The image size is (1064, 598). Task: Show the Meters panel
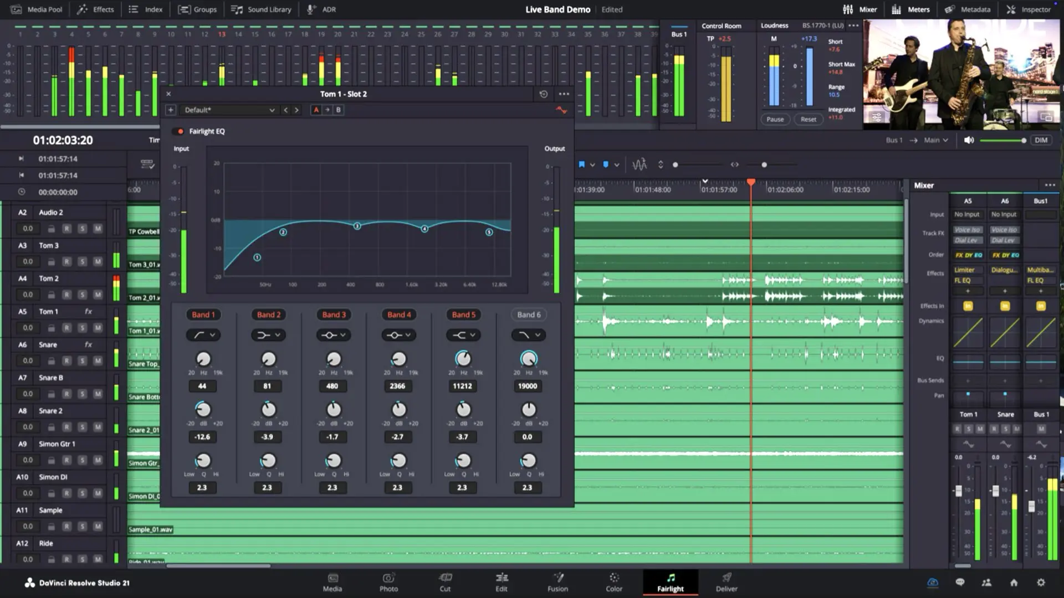coord(910,9)
